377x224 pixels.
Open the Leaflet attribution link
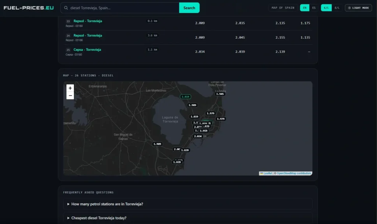[x=268, y=174]
